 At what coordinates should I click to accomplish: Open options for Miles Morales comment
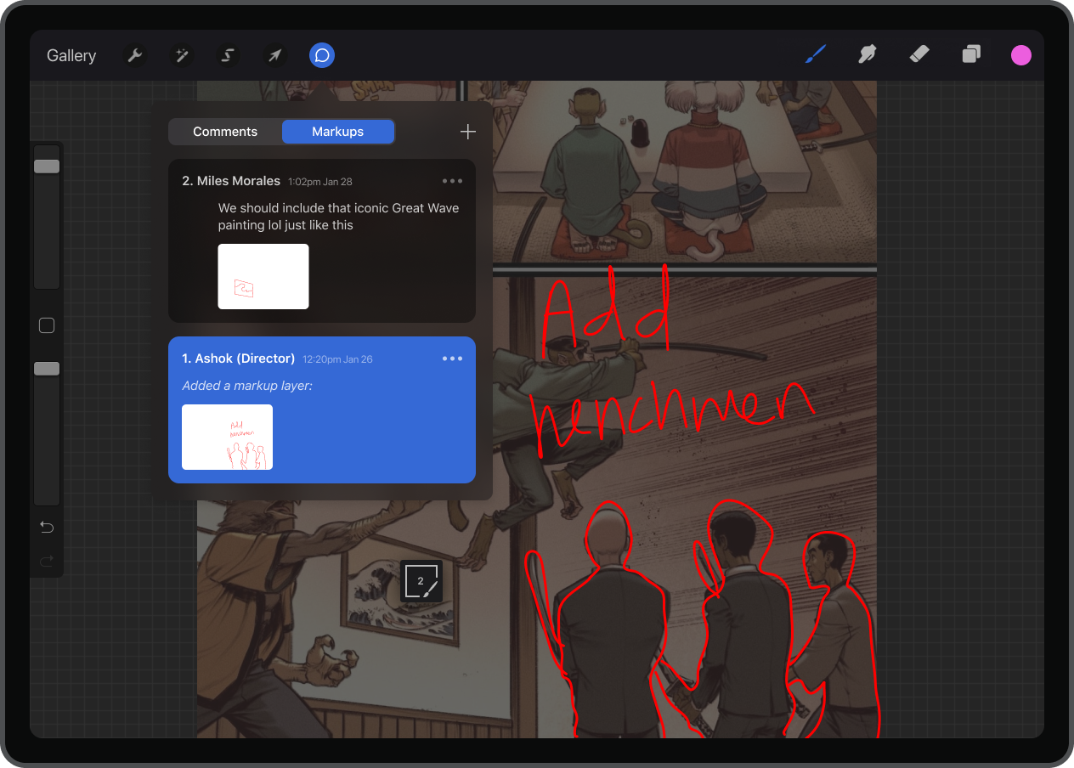coord(453,181)
